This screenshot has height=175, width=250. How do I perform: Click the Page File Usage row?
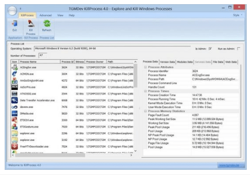pos(193,143)
